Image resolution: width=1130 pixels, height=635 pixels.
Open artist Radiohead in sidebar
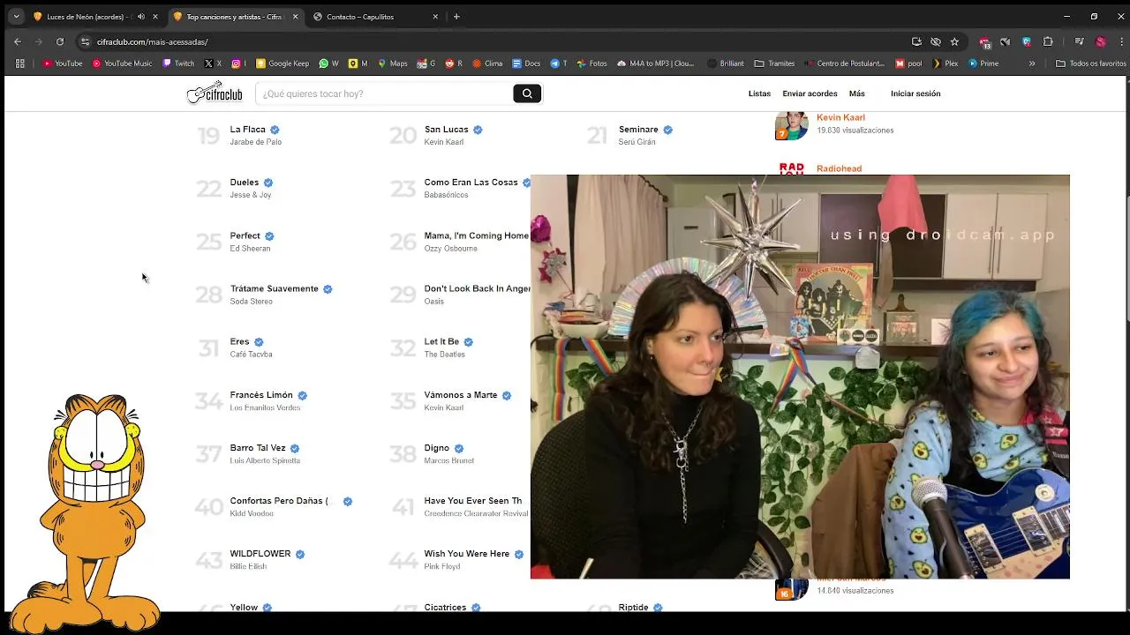839,168
